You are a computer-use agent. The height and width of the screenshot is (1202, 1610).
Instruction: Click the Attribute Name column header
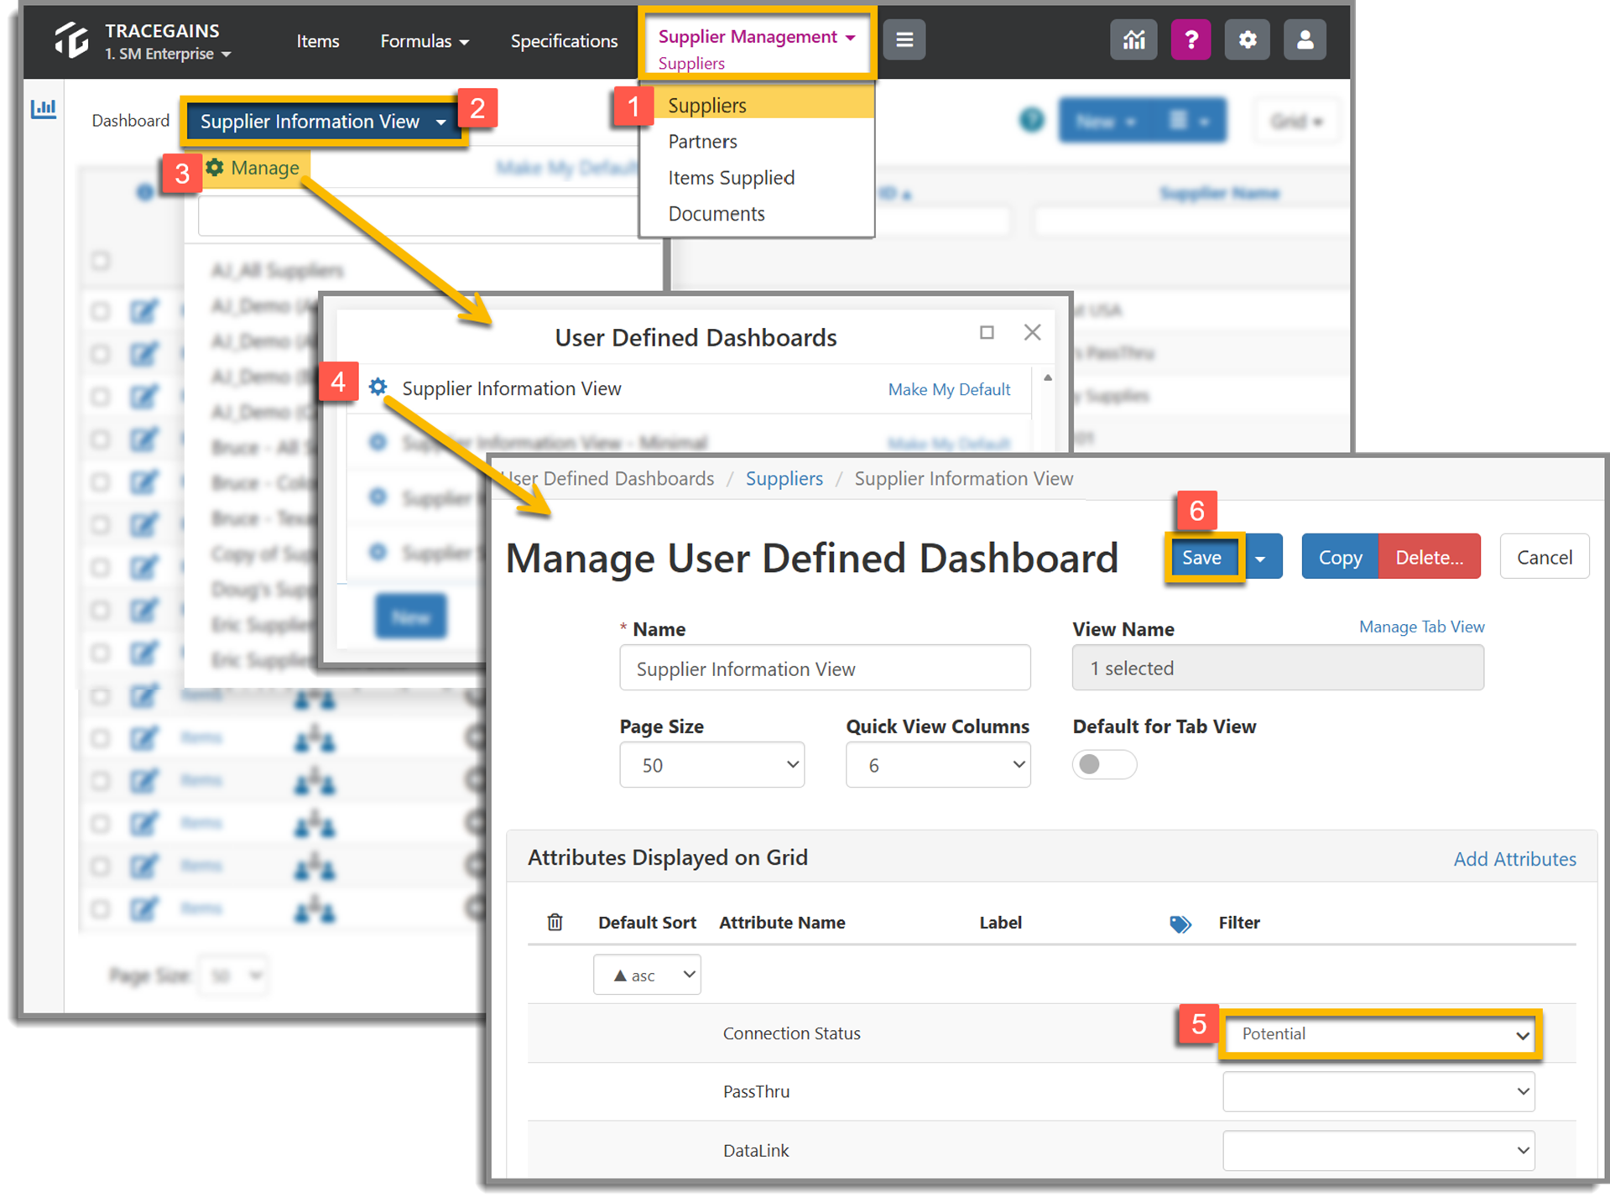(782, 923)
